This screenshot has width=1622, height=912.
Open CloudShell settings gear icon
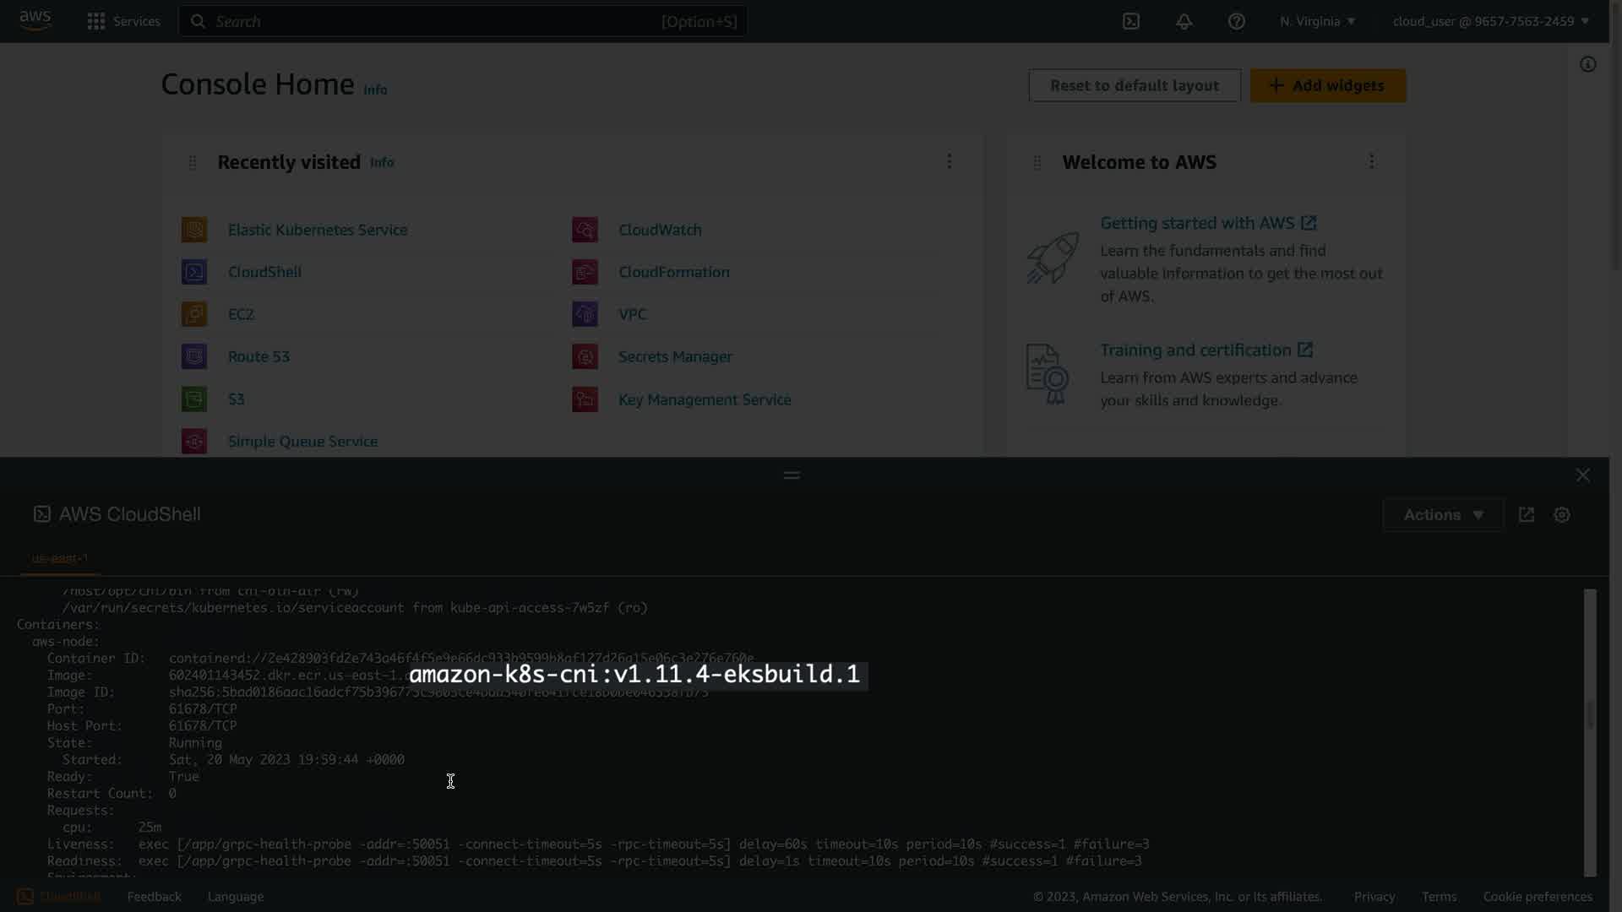point(1561,514)
